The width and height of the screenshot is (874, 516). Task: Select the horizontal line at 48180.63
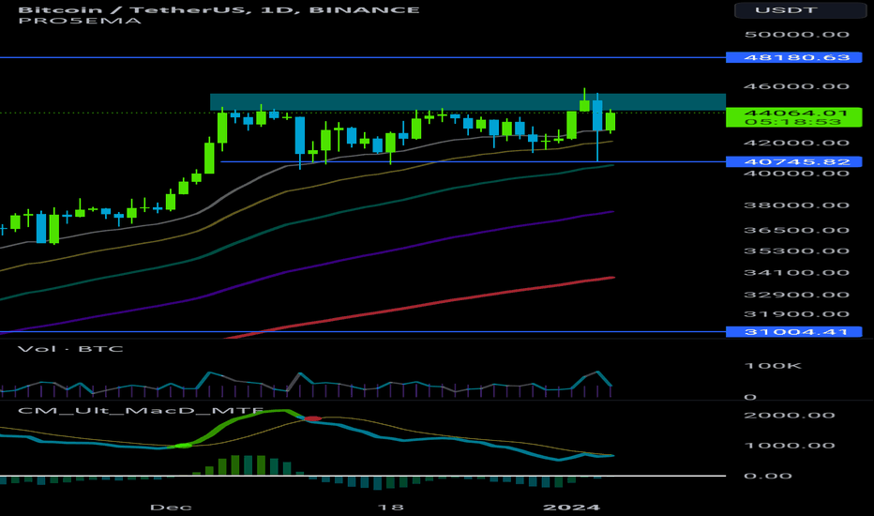tap(362, 57)
